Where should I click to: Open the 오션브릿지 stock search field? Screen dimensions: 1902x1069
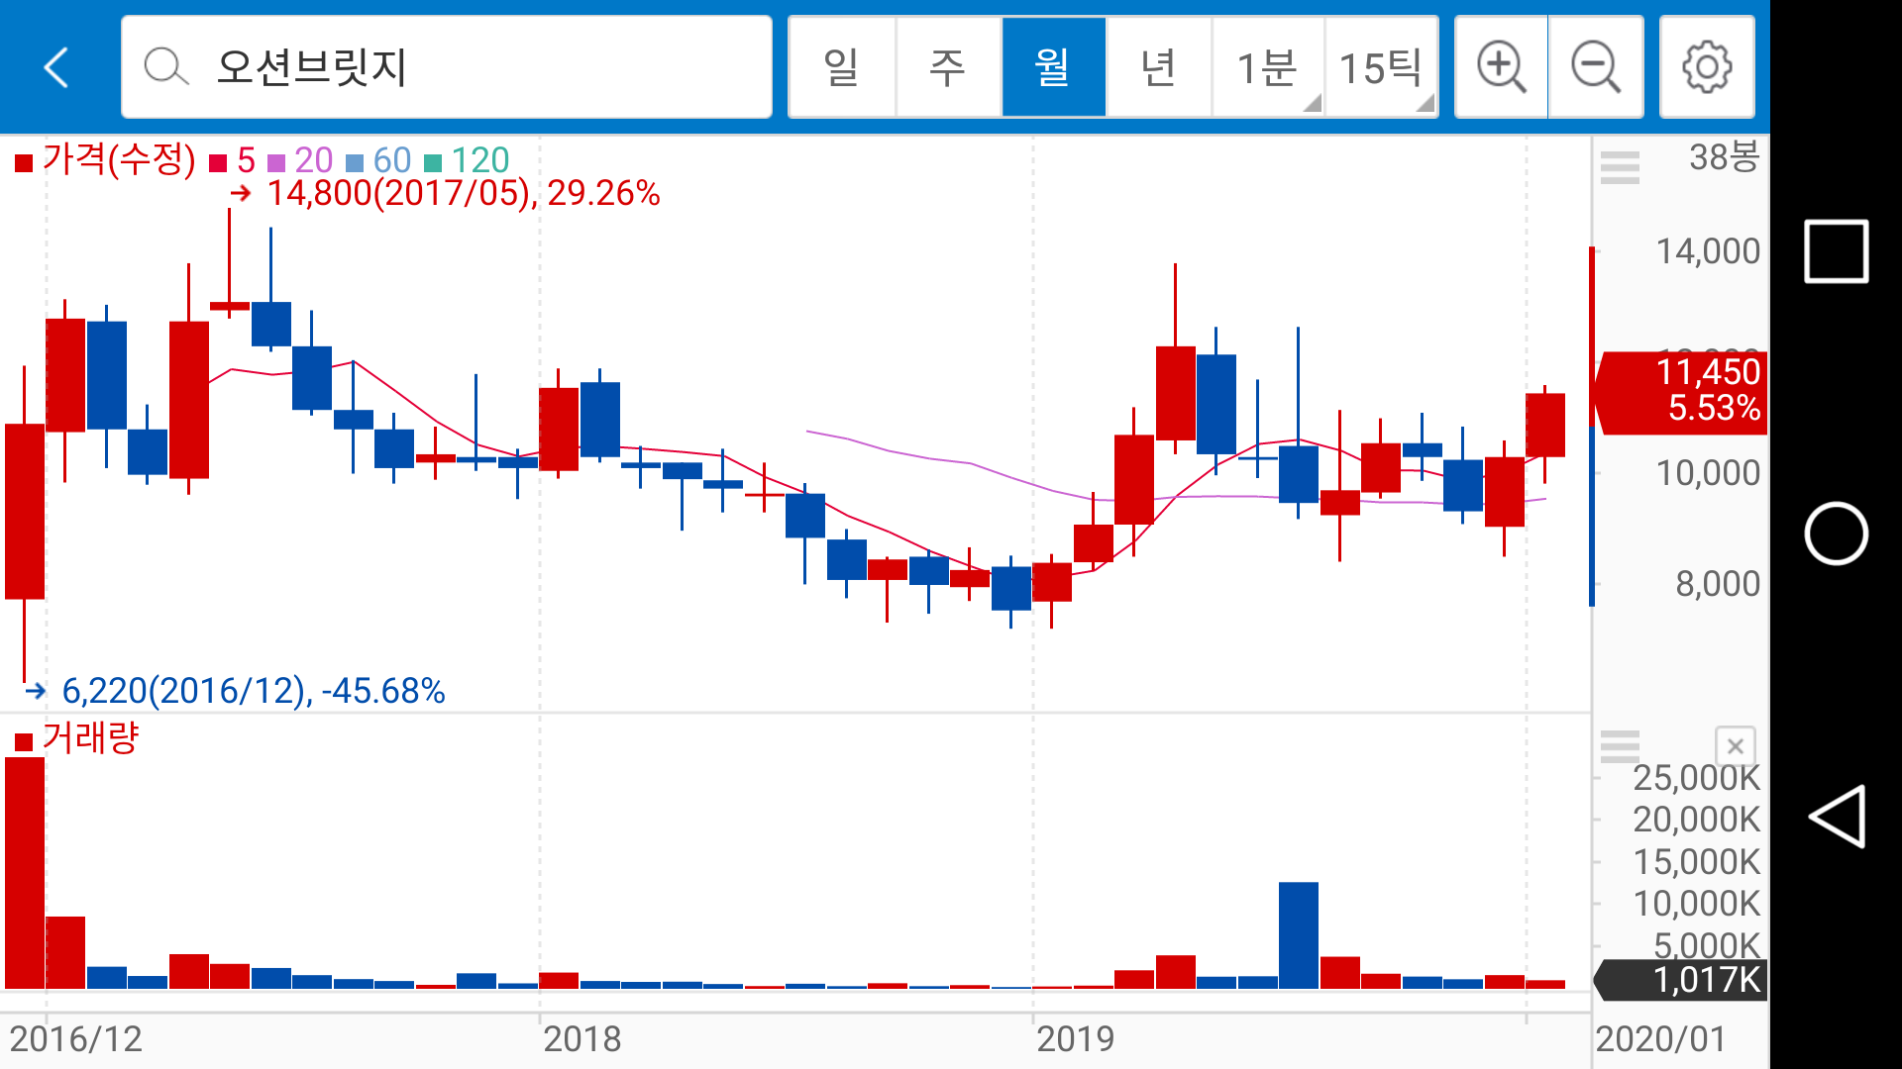(446, 67)
